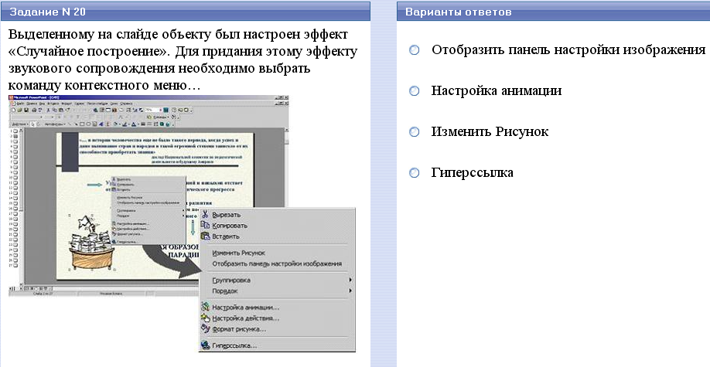Open the zoom percentage dropdown in PowerPoint

point(161,110)
